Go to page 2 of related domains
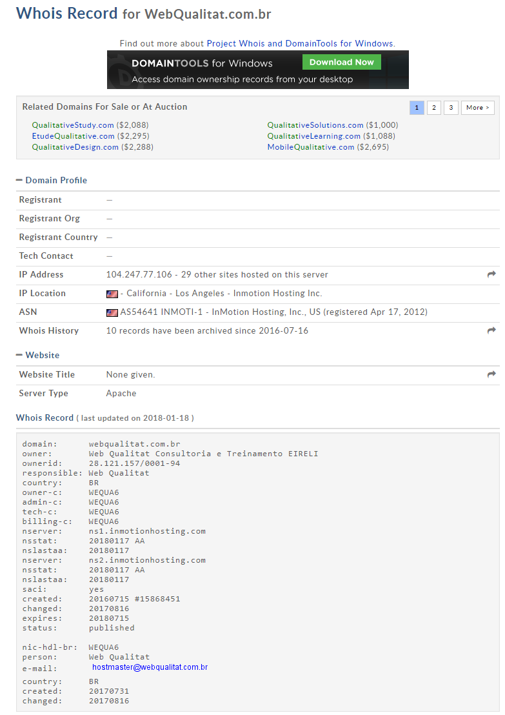505x715 pixels. pos(434,108)
